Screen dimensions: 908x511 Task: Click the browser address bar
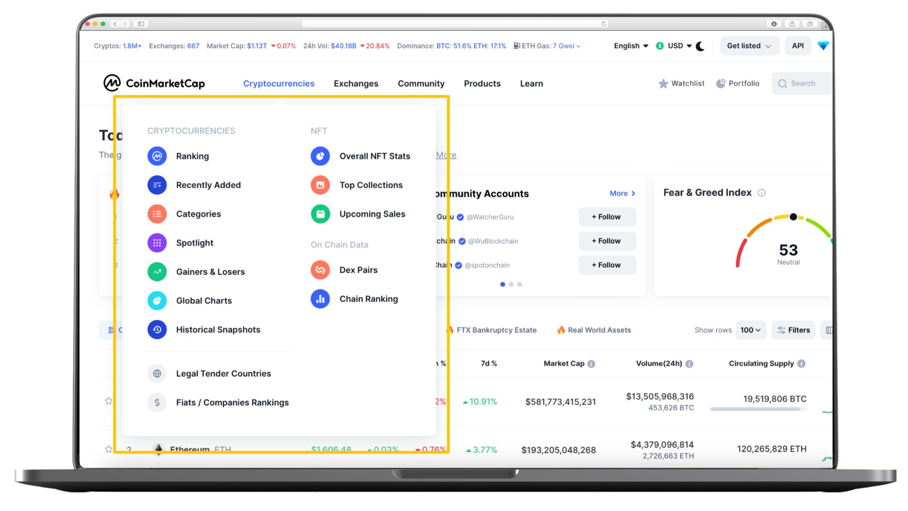point(455,24)
